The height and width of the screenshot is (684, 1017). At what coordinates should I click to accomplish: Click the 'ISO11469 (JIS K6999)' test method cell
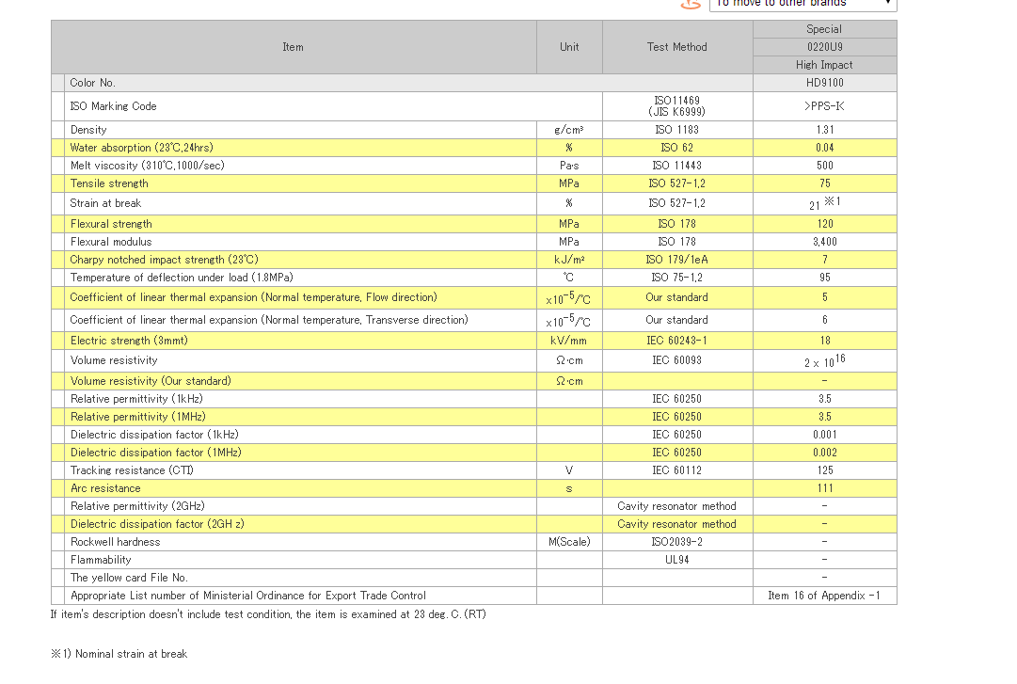[x=677, y=106]
